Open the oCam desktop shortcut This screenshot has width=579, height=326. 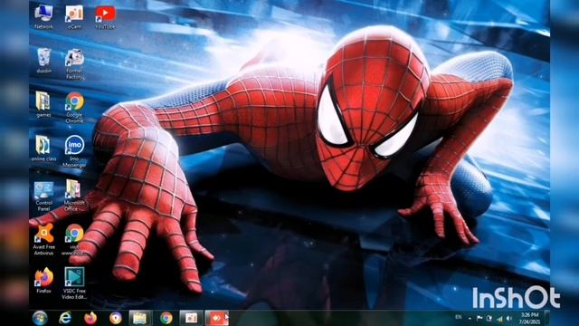(x=74, y=17)
